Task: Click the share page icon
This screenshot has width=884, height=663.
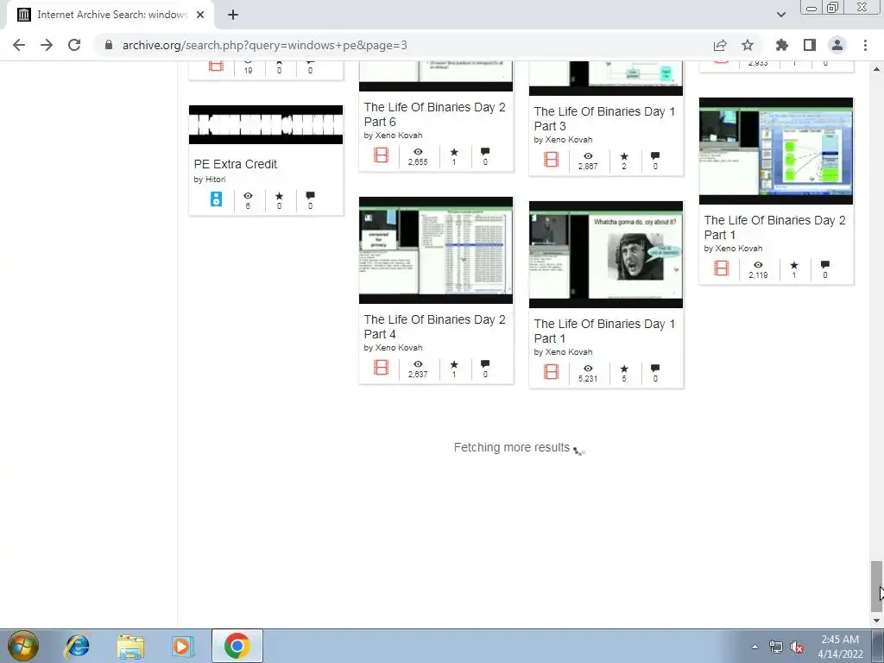Action: (x=719, y=45)
